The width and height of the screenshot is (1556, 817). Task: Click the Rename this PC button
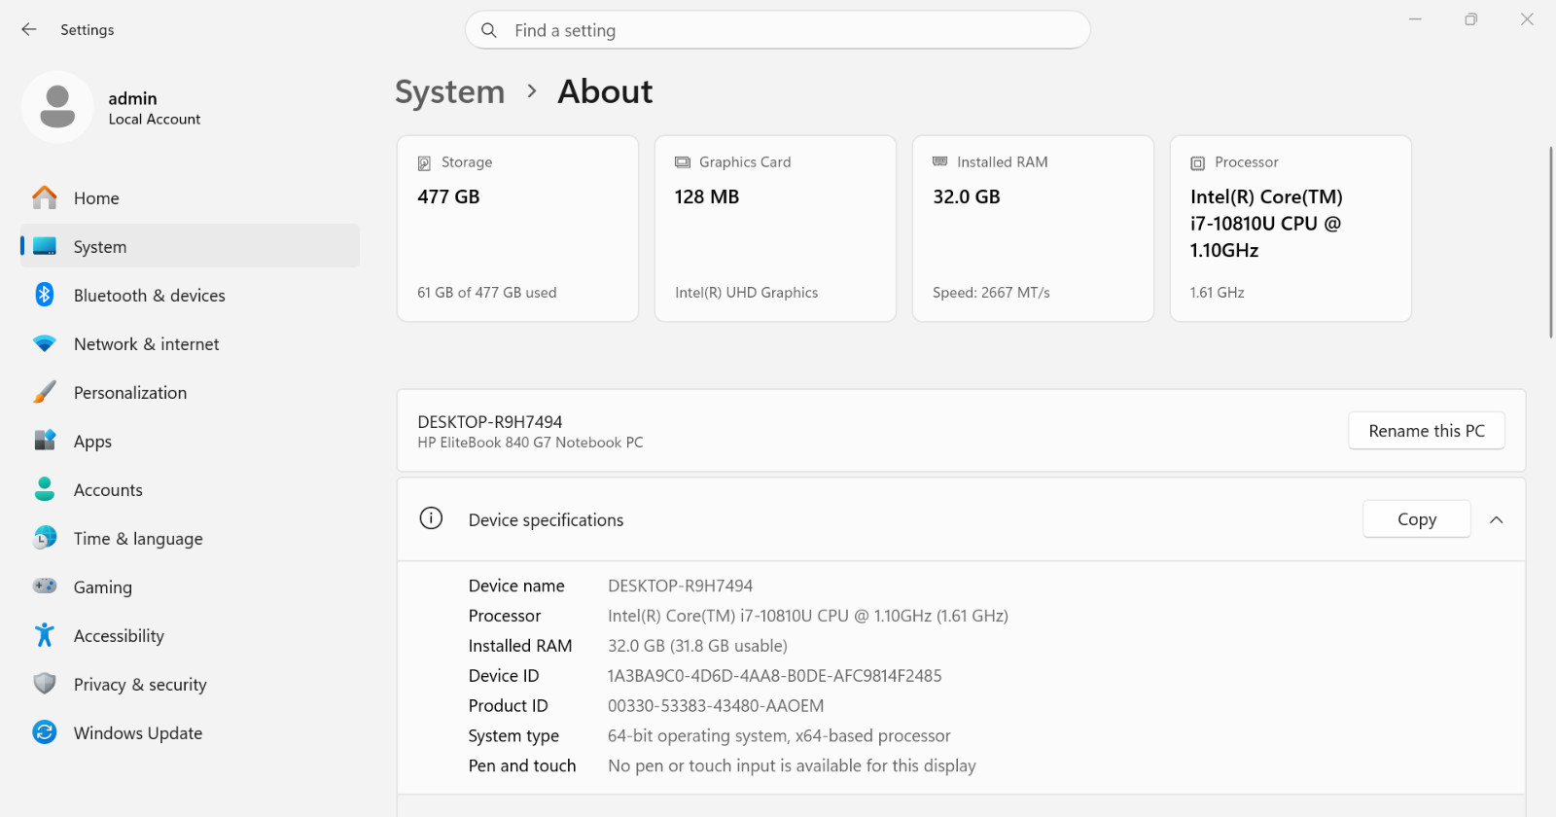[x=1426, y=431]
